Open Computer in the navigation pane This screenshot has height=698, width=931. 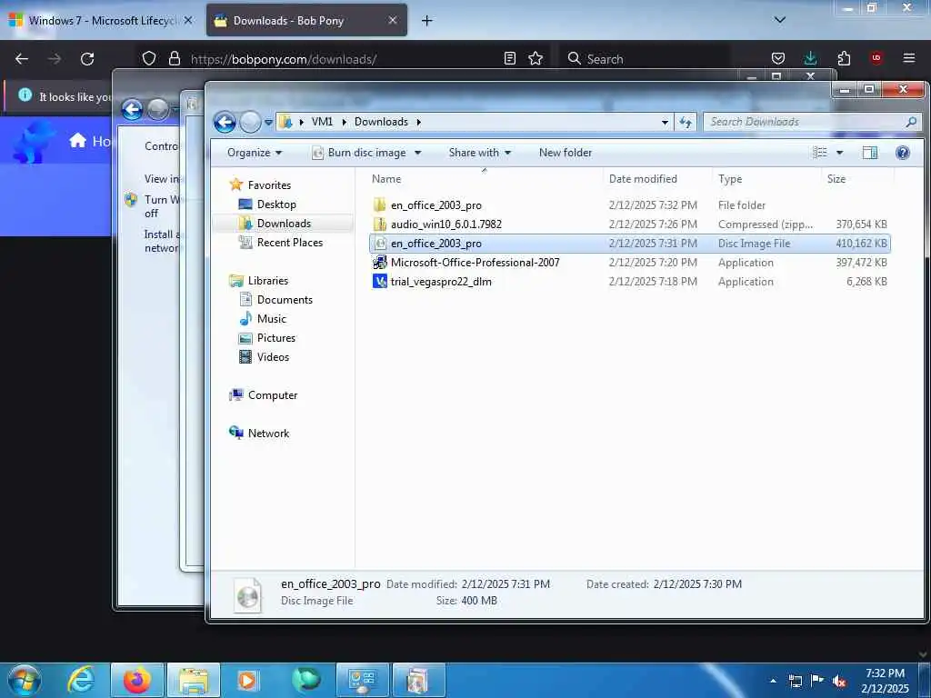[x=273, y=395]
